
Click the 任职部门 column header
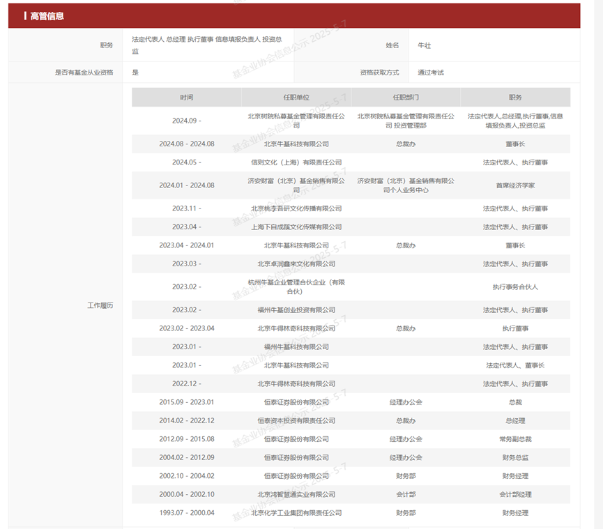(x=406, y=98)
